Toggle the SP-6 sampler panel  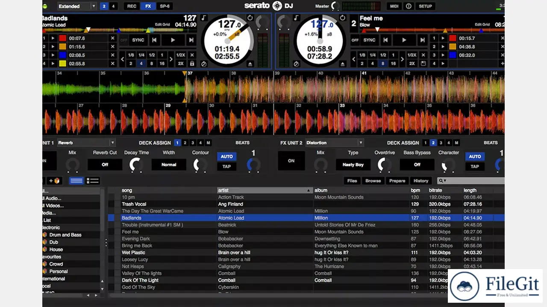[165, 6]
